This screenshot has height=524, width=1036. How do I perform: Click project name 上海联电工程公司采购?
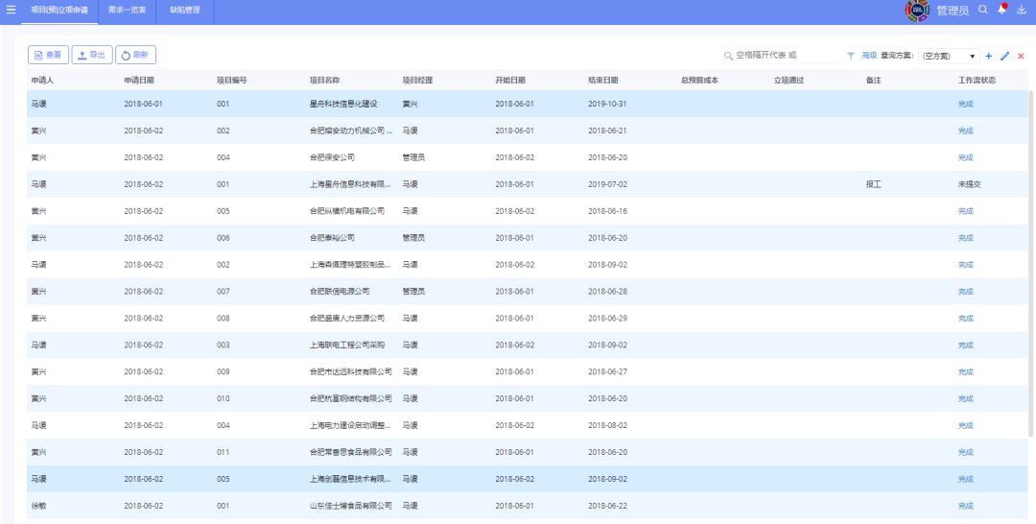347,345
